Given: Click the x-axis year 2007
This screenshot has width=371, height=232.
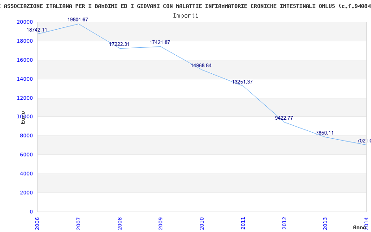Looking at the screenshot, I should [78, 224].
